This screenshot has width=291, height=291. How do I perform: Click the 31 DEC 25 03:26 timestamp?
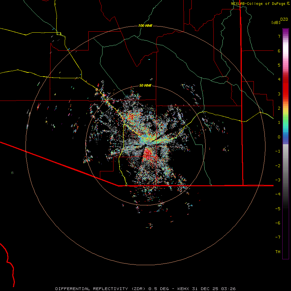214,289
